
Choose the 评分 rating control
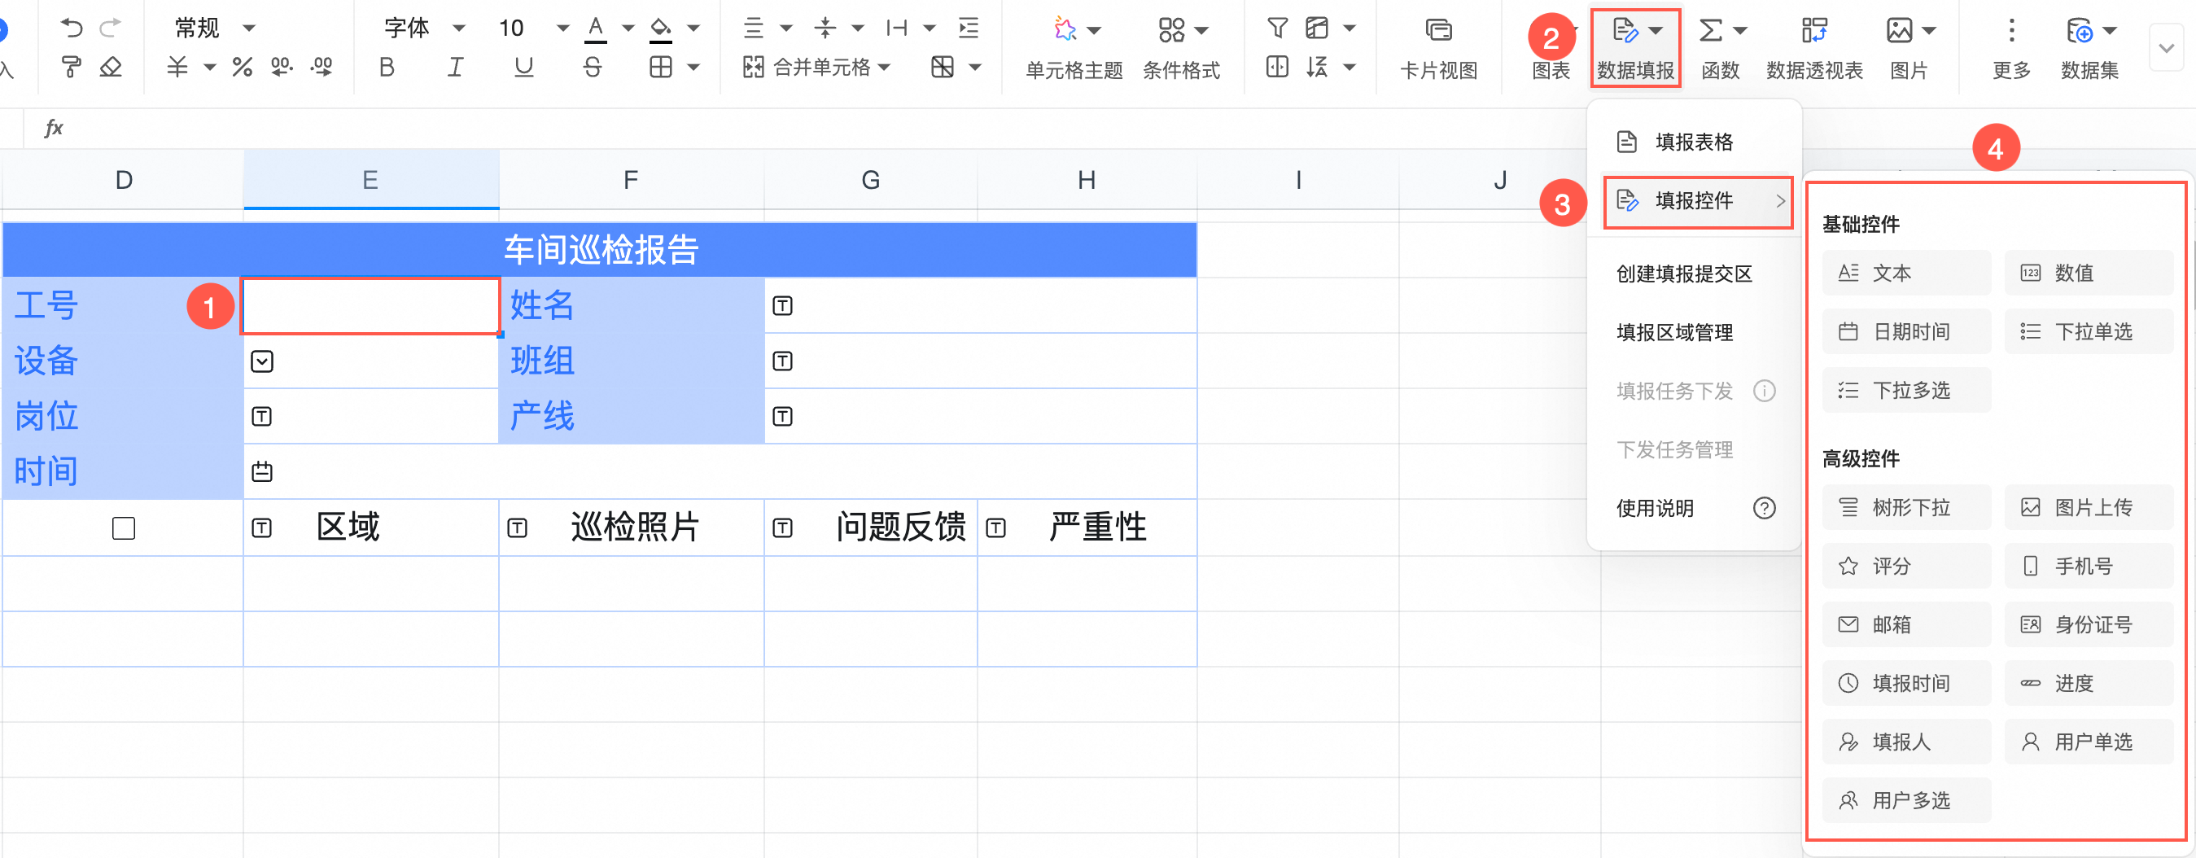point(1906,567)
